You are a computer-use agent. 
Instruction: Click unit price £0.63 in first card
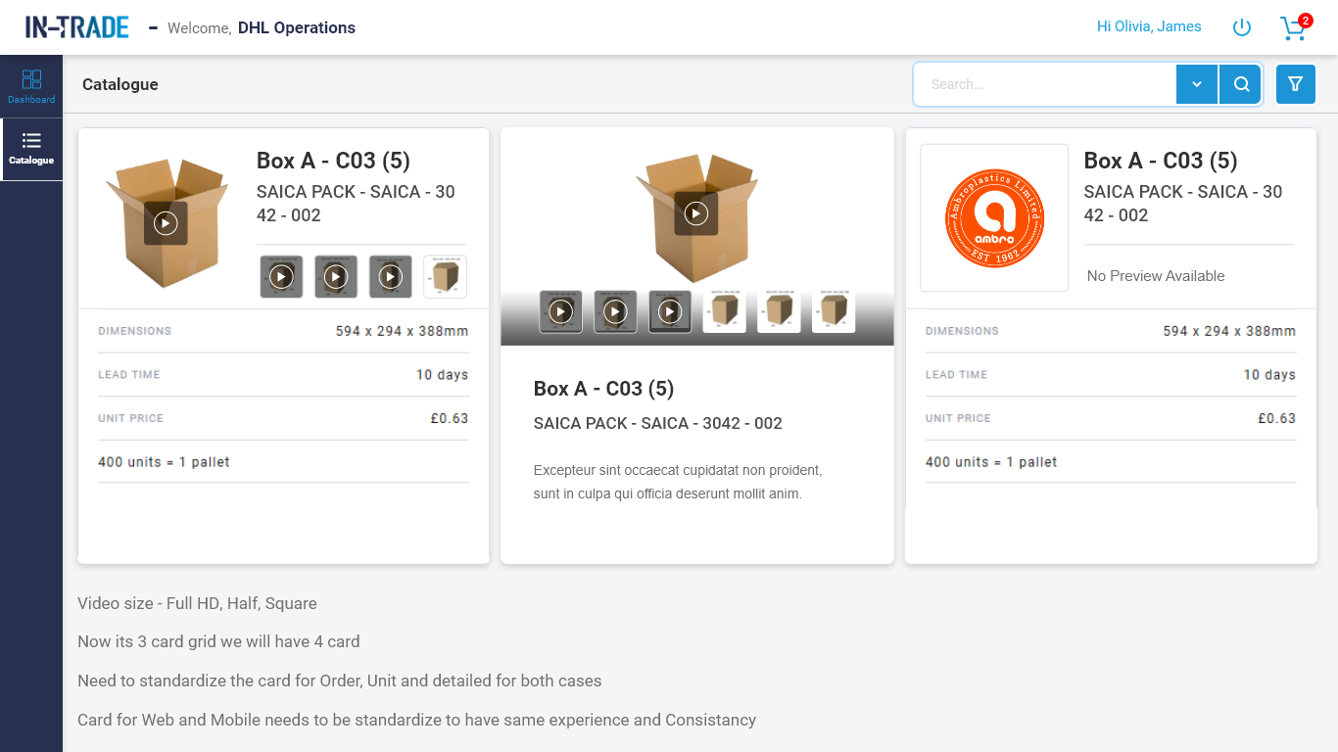pyautogui.click(x=450, y=418)
